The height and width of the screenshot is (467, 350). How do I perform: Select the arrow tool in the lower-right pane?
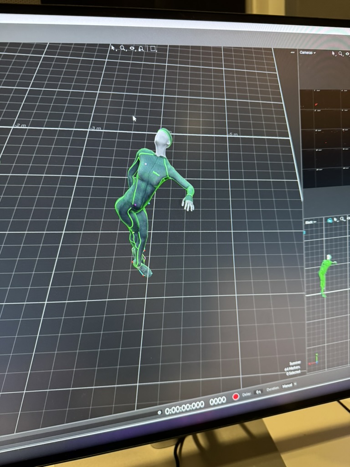[x=336, y=219]
